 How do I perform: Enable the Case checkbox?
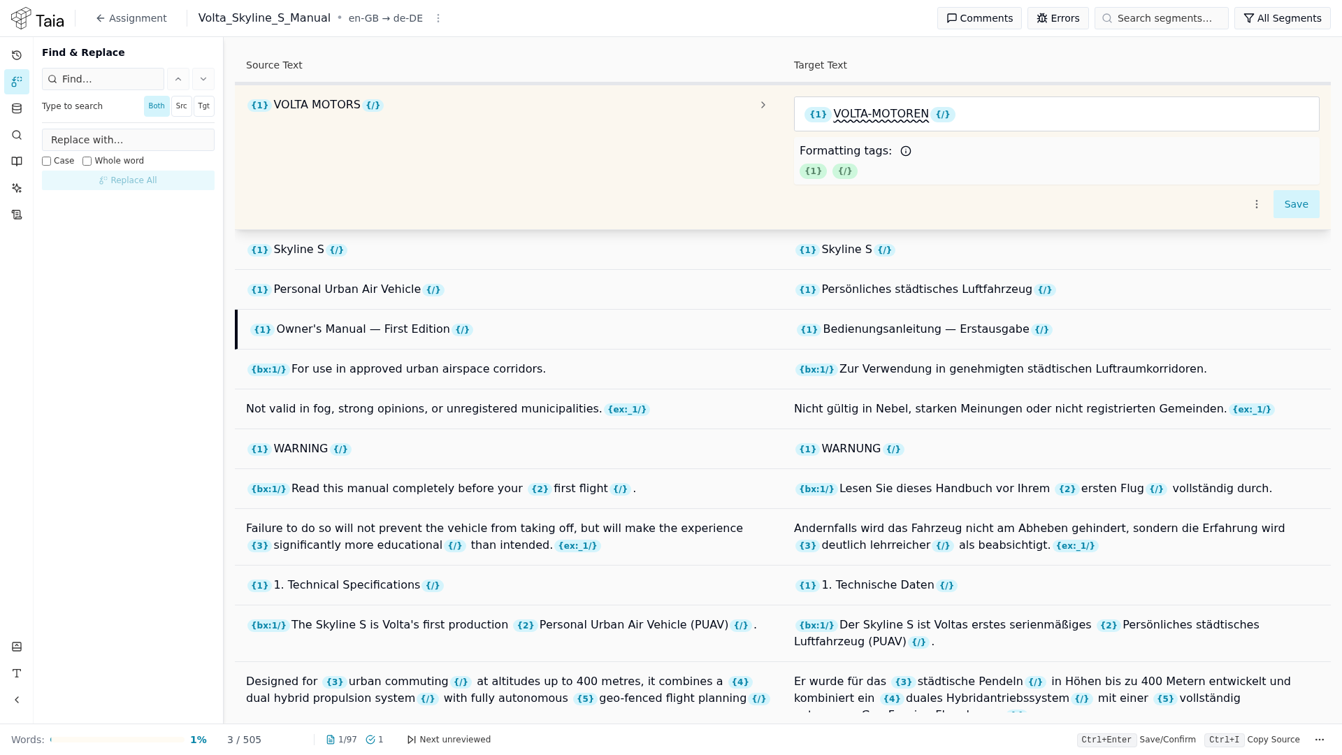(47, 161)
